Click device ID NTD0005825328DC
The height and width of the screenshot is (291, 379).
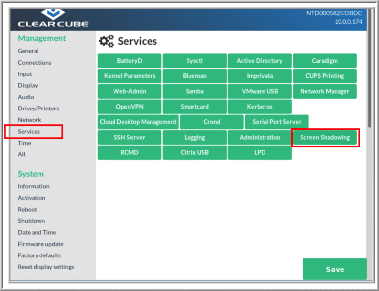(x=334, y=13)
